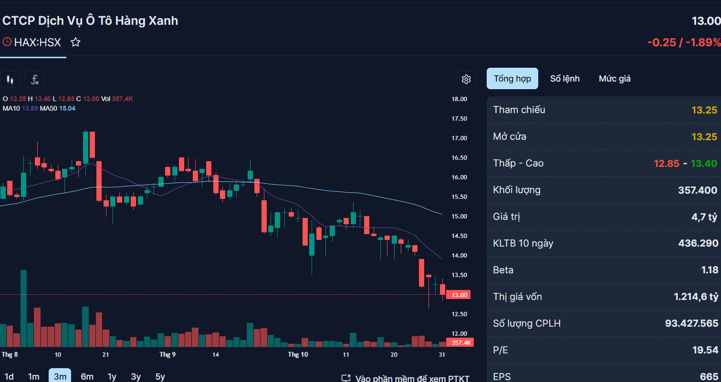This screenshot has width=721, height=382.
Task: Click the external link icon for PTKT
Action: pos(346,379)
